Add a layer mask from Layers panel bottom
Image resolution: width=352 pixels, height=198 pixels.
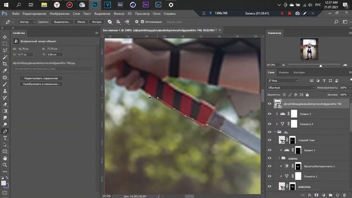(317, 195)
